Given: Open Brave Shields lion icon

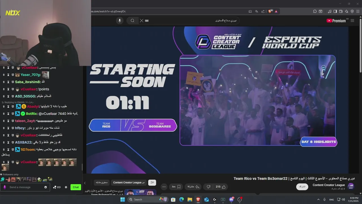Looking at the screenshot, I should point(270,11).
